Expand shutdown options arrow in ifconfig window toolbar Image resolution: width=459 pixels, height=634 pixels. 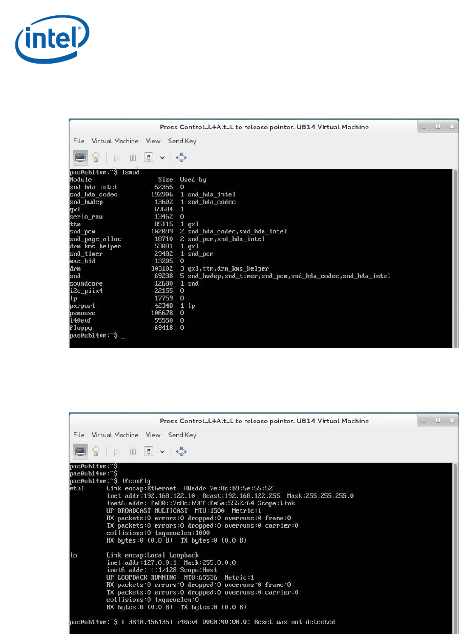coord(162,452)
